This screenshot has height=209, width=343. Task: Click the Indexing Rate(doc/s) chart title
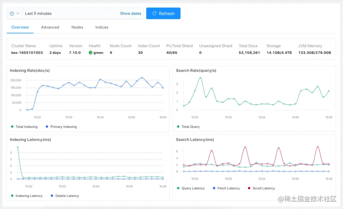[30, 71]
